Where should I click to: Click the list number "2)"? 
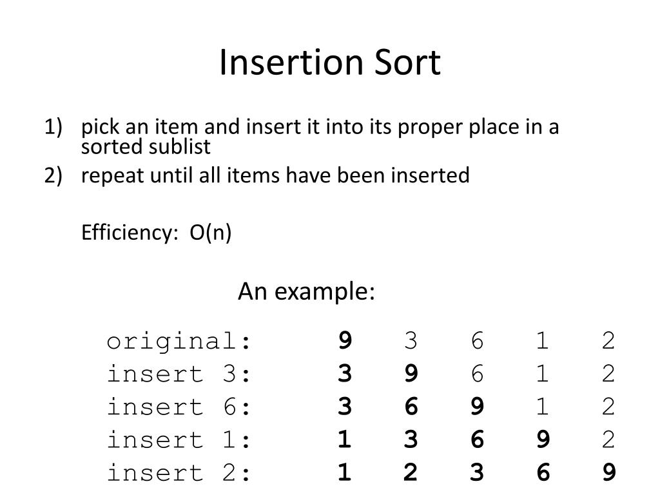click(53, 175)
